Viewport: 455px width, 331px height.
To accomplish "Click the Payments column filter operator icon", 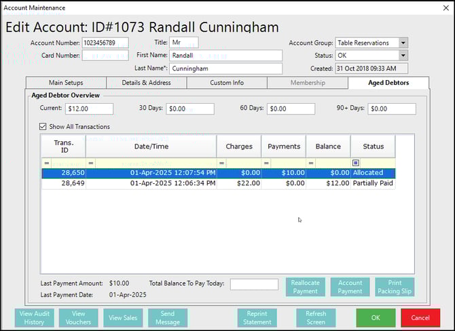I will pyautogui.click(x=266, y=163).
